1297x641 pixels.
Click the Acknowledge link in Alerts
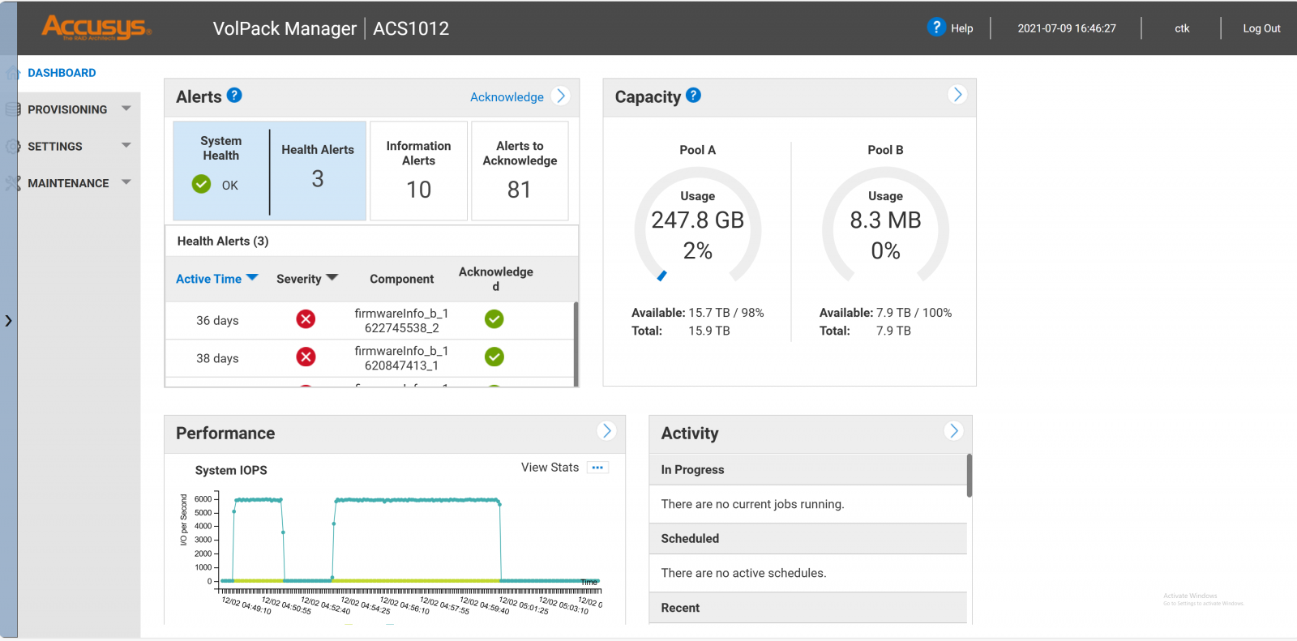pyautogui.click(x=507, y=97)
